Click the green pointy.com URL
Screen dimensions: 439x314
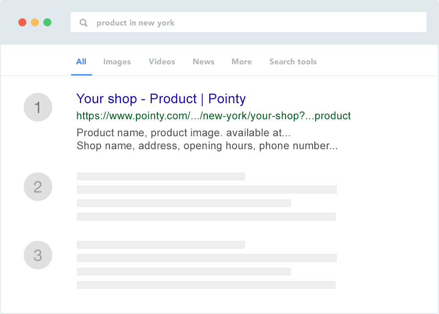tap(213, 116)
